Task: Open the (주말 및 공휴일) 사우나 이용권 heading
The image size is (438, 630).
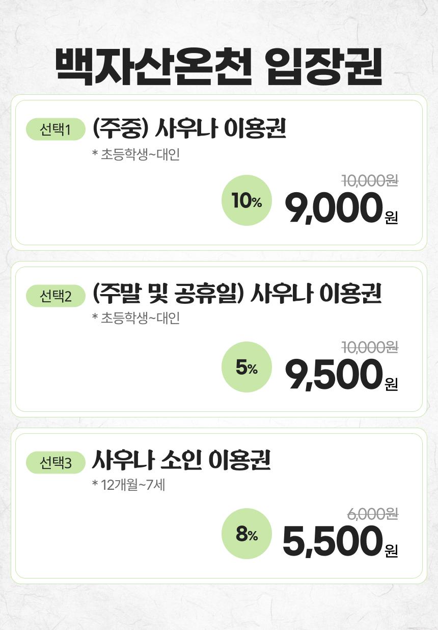Action: tap(237, 294)
